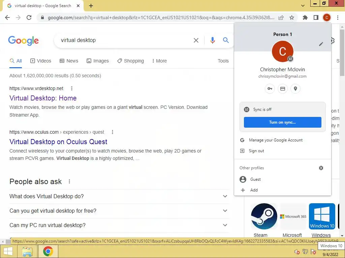Bookmark this tab with the star
The height and width of the screenshot is (258, 345).
click(x=292, y=17)
